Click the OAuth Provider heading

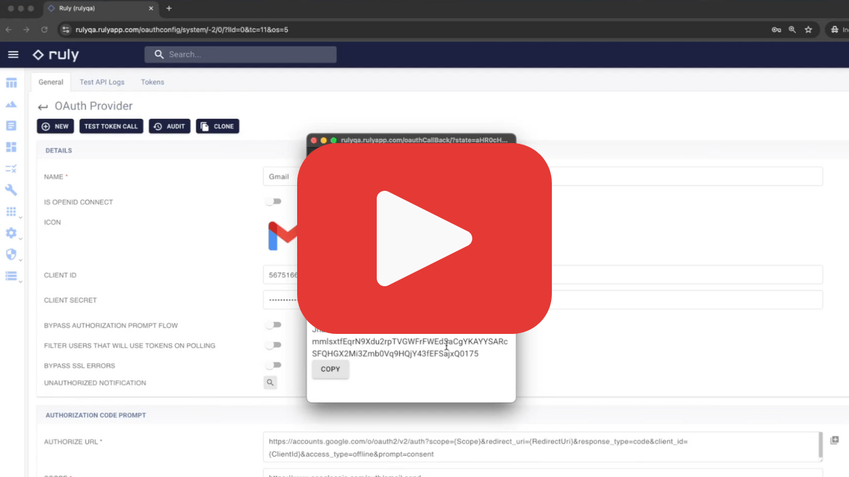pyautogui.click(x=94, y=106)
